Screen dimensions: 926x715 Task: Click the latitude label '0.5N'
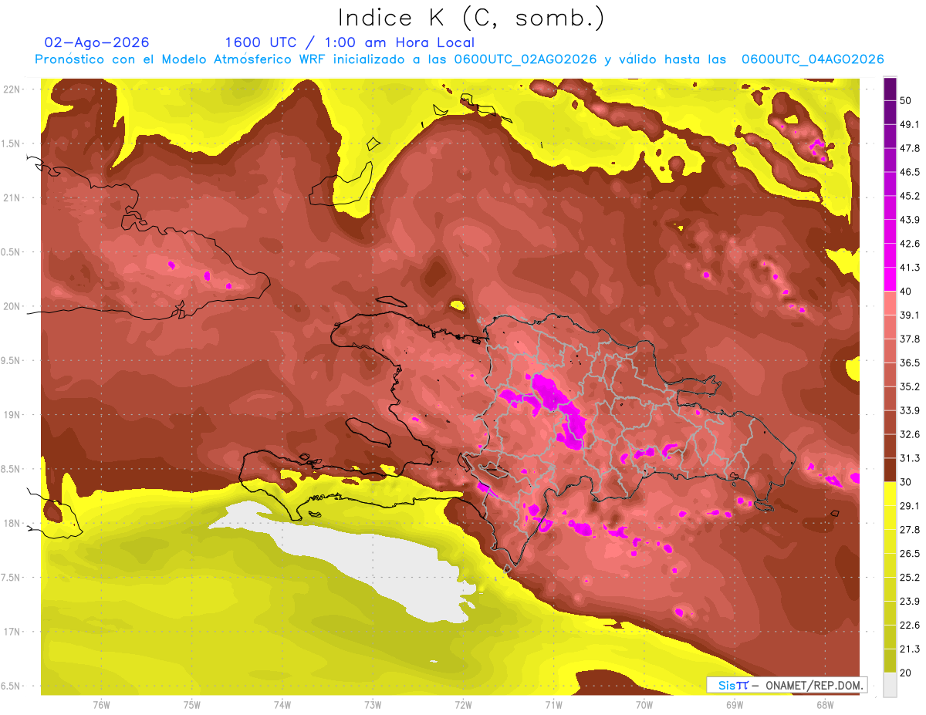(x=12, y=253)
